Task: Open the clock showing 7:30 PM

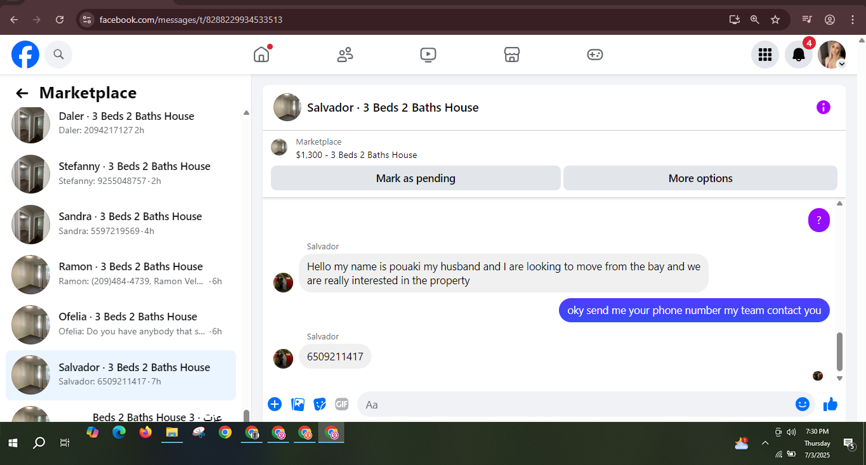Action: (817, 431)
